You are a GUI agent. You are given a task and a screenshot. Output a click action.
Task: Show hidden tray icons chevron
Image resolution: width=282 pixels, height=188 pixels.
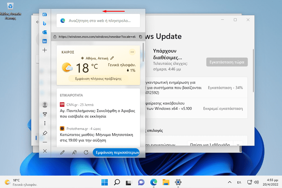tap(230, 182)
